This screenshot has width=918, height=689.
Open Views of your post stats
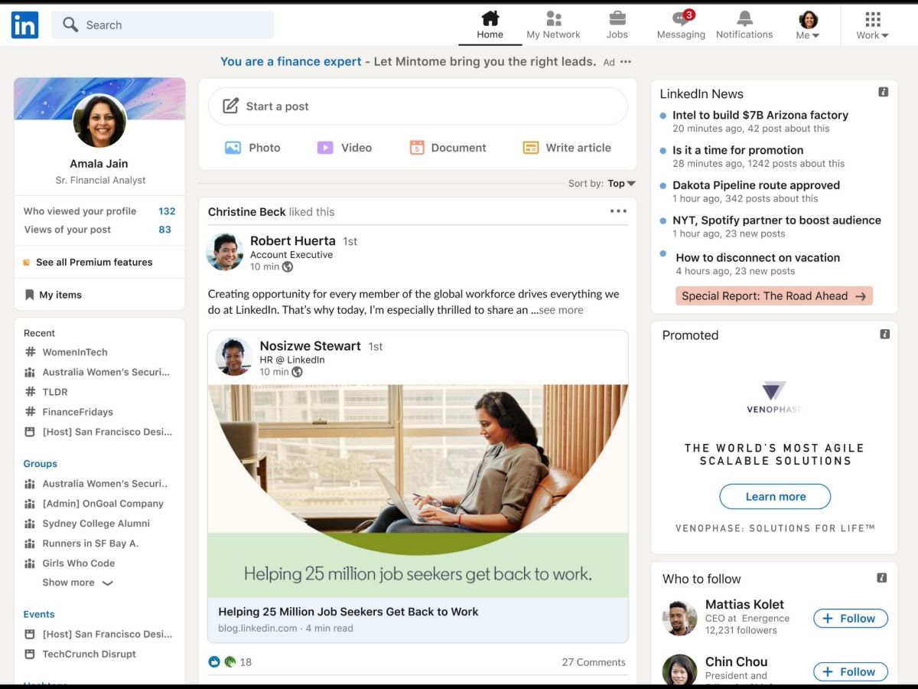(x=99, y=230)
